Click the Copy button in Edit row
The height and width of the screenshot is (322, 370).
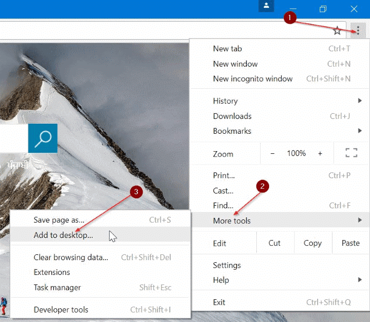(x=313, y=243)
